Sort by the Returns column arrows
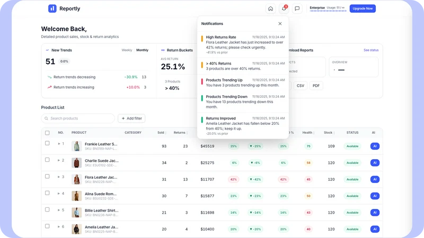Image resolution: width=424 pixels, height=238 pixels. 187,133
